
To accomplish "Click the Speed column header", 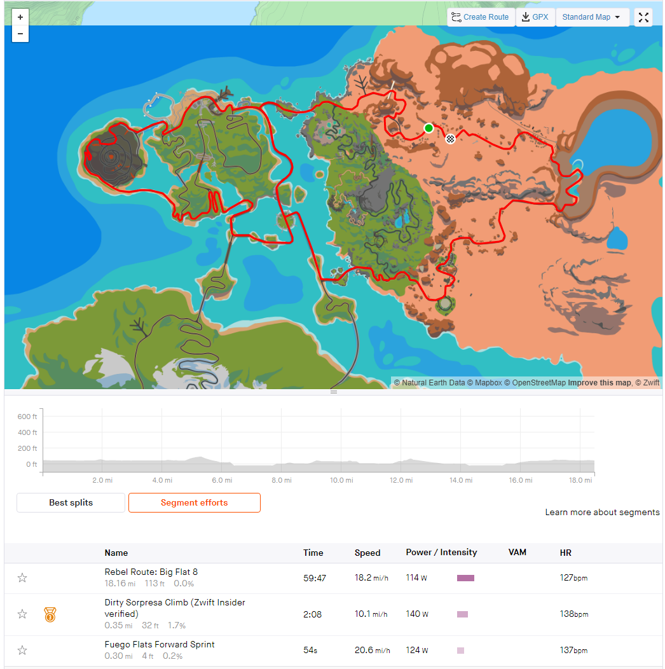I will 367,553.
